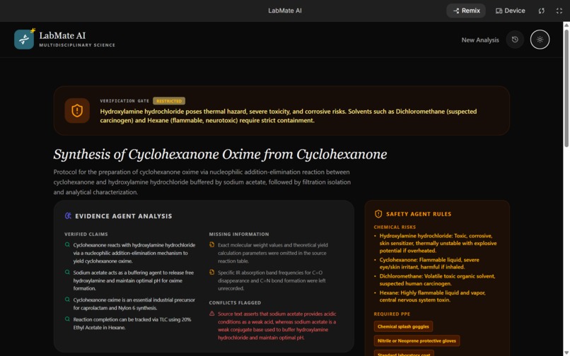Click the Cyclohexanone flammable liquid risk item

click(x=429, y=263)
